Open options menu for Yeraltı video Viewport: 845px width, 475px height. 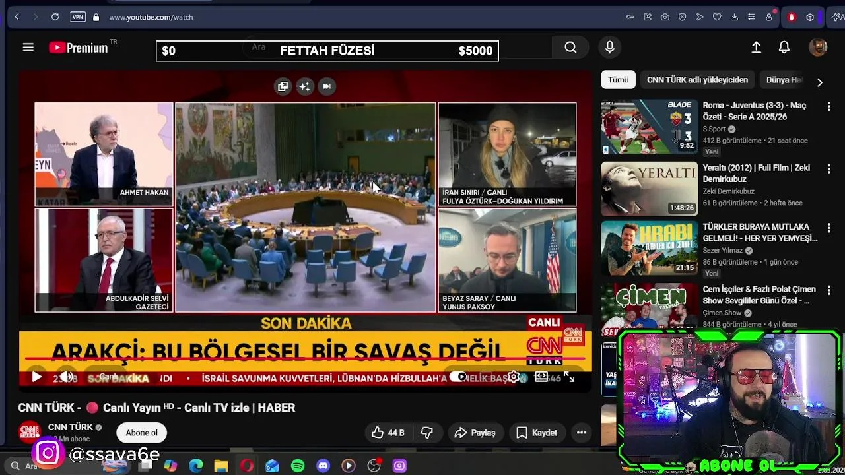[x=828, y=169]
